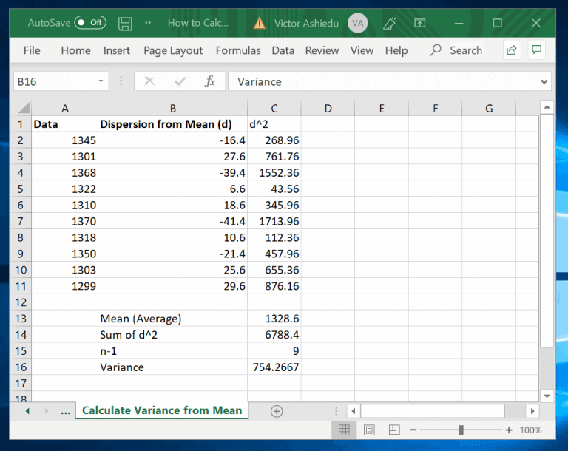
Task: Click the Search text box
Action: (466, 50)
